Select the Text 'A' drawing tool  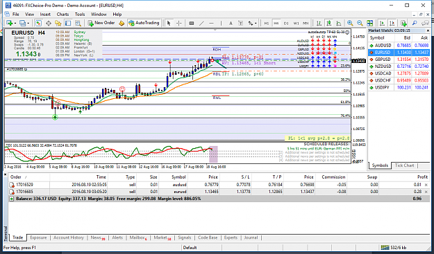point(231,23)
